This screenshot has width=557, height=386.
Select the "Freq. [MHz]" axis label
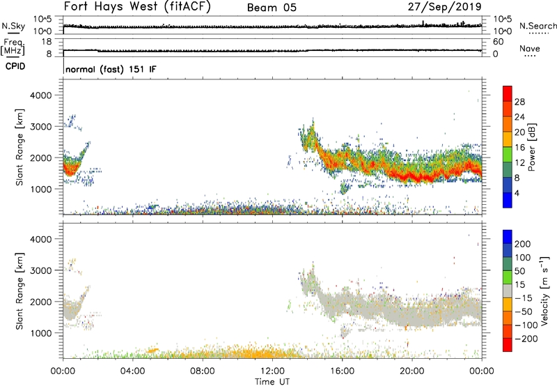point(13,47)
